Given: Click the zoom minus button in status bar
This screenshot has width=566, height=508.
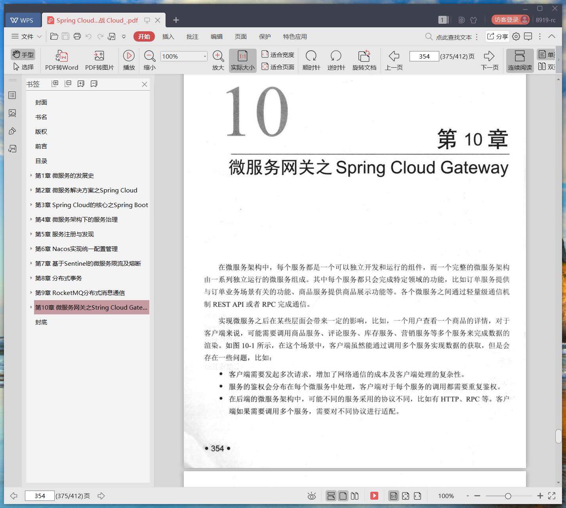Looking at the screenshot, I should 477,496.
